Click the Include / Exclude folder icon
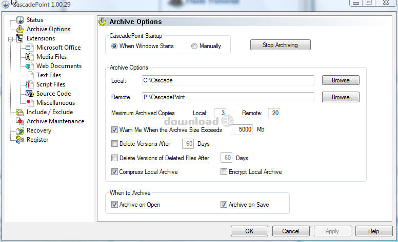 [20, 112]
